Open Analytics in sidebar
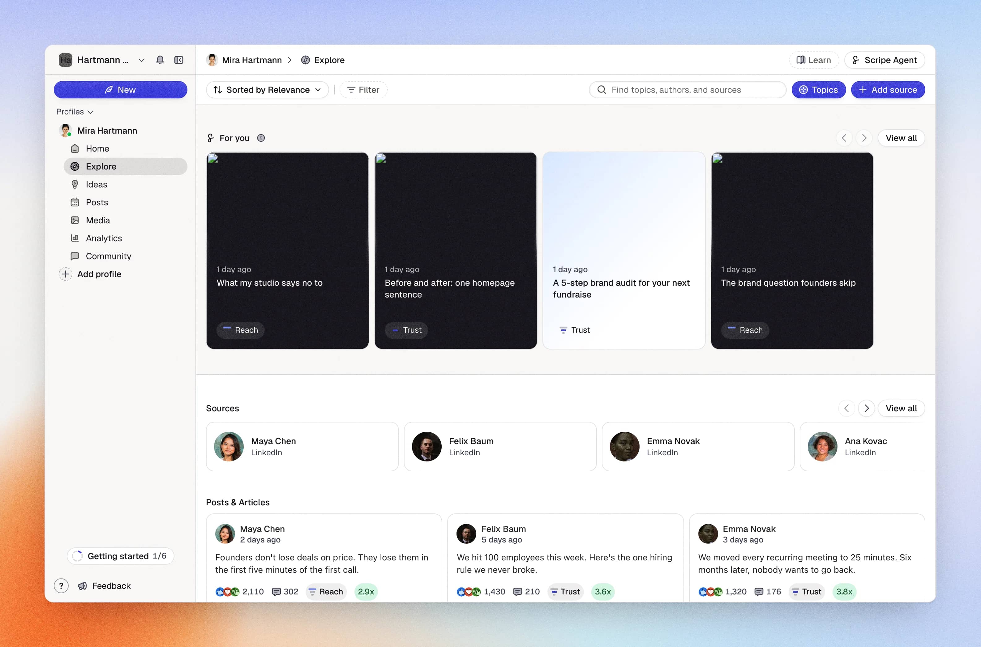Screen dimensions: 981x647 pos(126,238)
